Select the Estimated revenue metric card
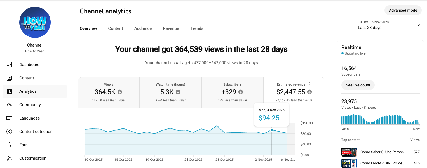427x168 pixels. (x=294, y=92)
